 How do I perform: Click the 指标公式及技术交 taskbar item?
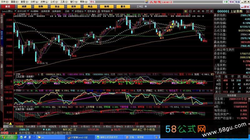(109, 137)
